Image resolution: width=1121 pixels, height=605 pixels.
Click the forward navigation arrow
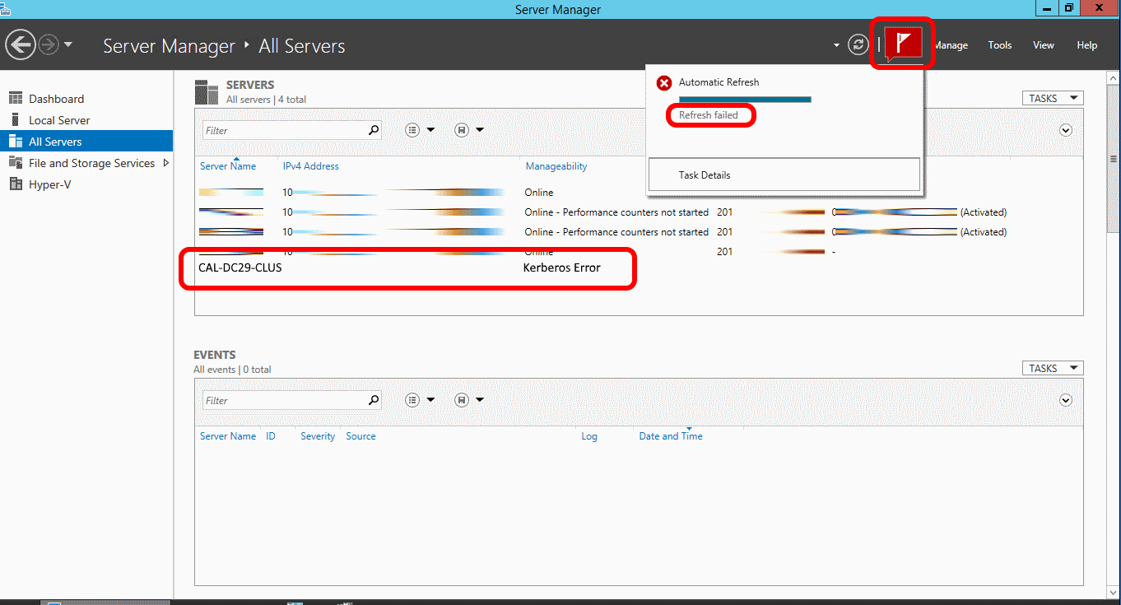[x=49, y=44]
